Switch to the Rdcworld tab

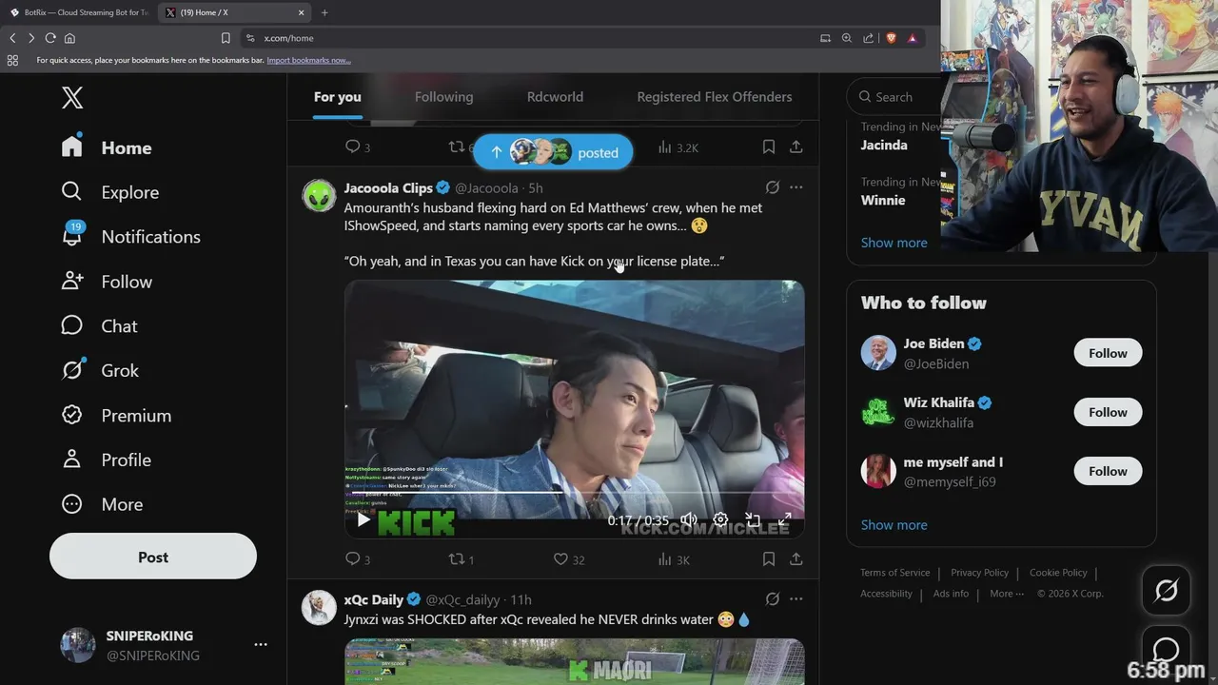click(x=555, y=97)
